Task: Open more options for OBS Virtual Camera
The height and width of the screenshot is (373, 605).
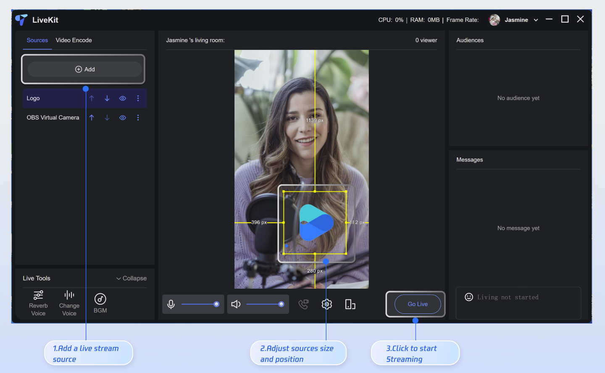Action: 138,117
